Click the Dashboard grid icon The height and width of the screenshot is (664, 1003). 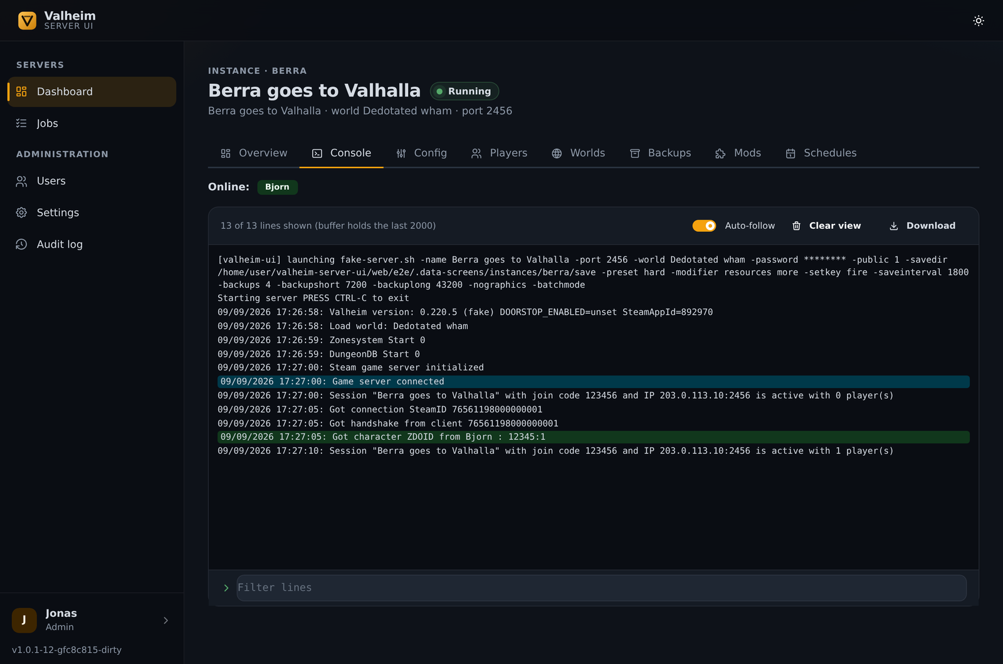(x=21, y=92)
